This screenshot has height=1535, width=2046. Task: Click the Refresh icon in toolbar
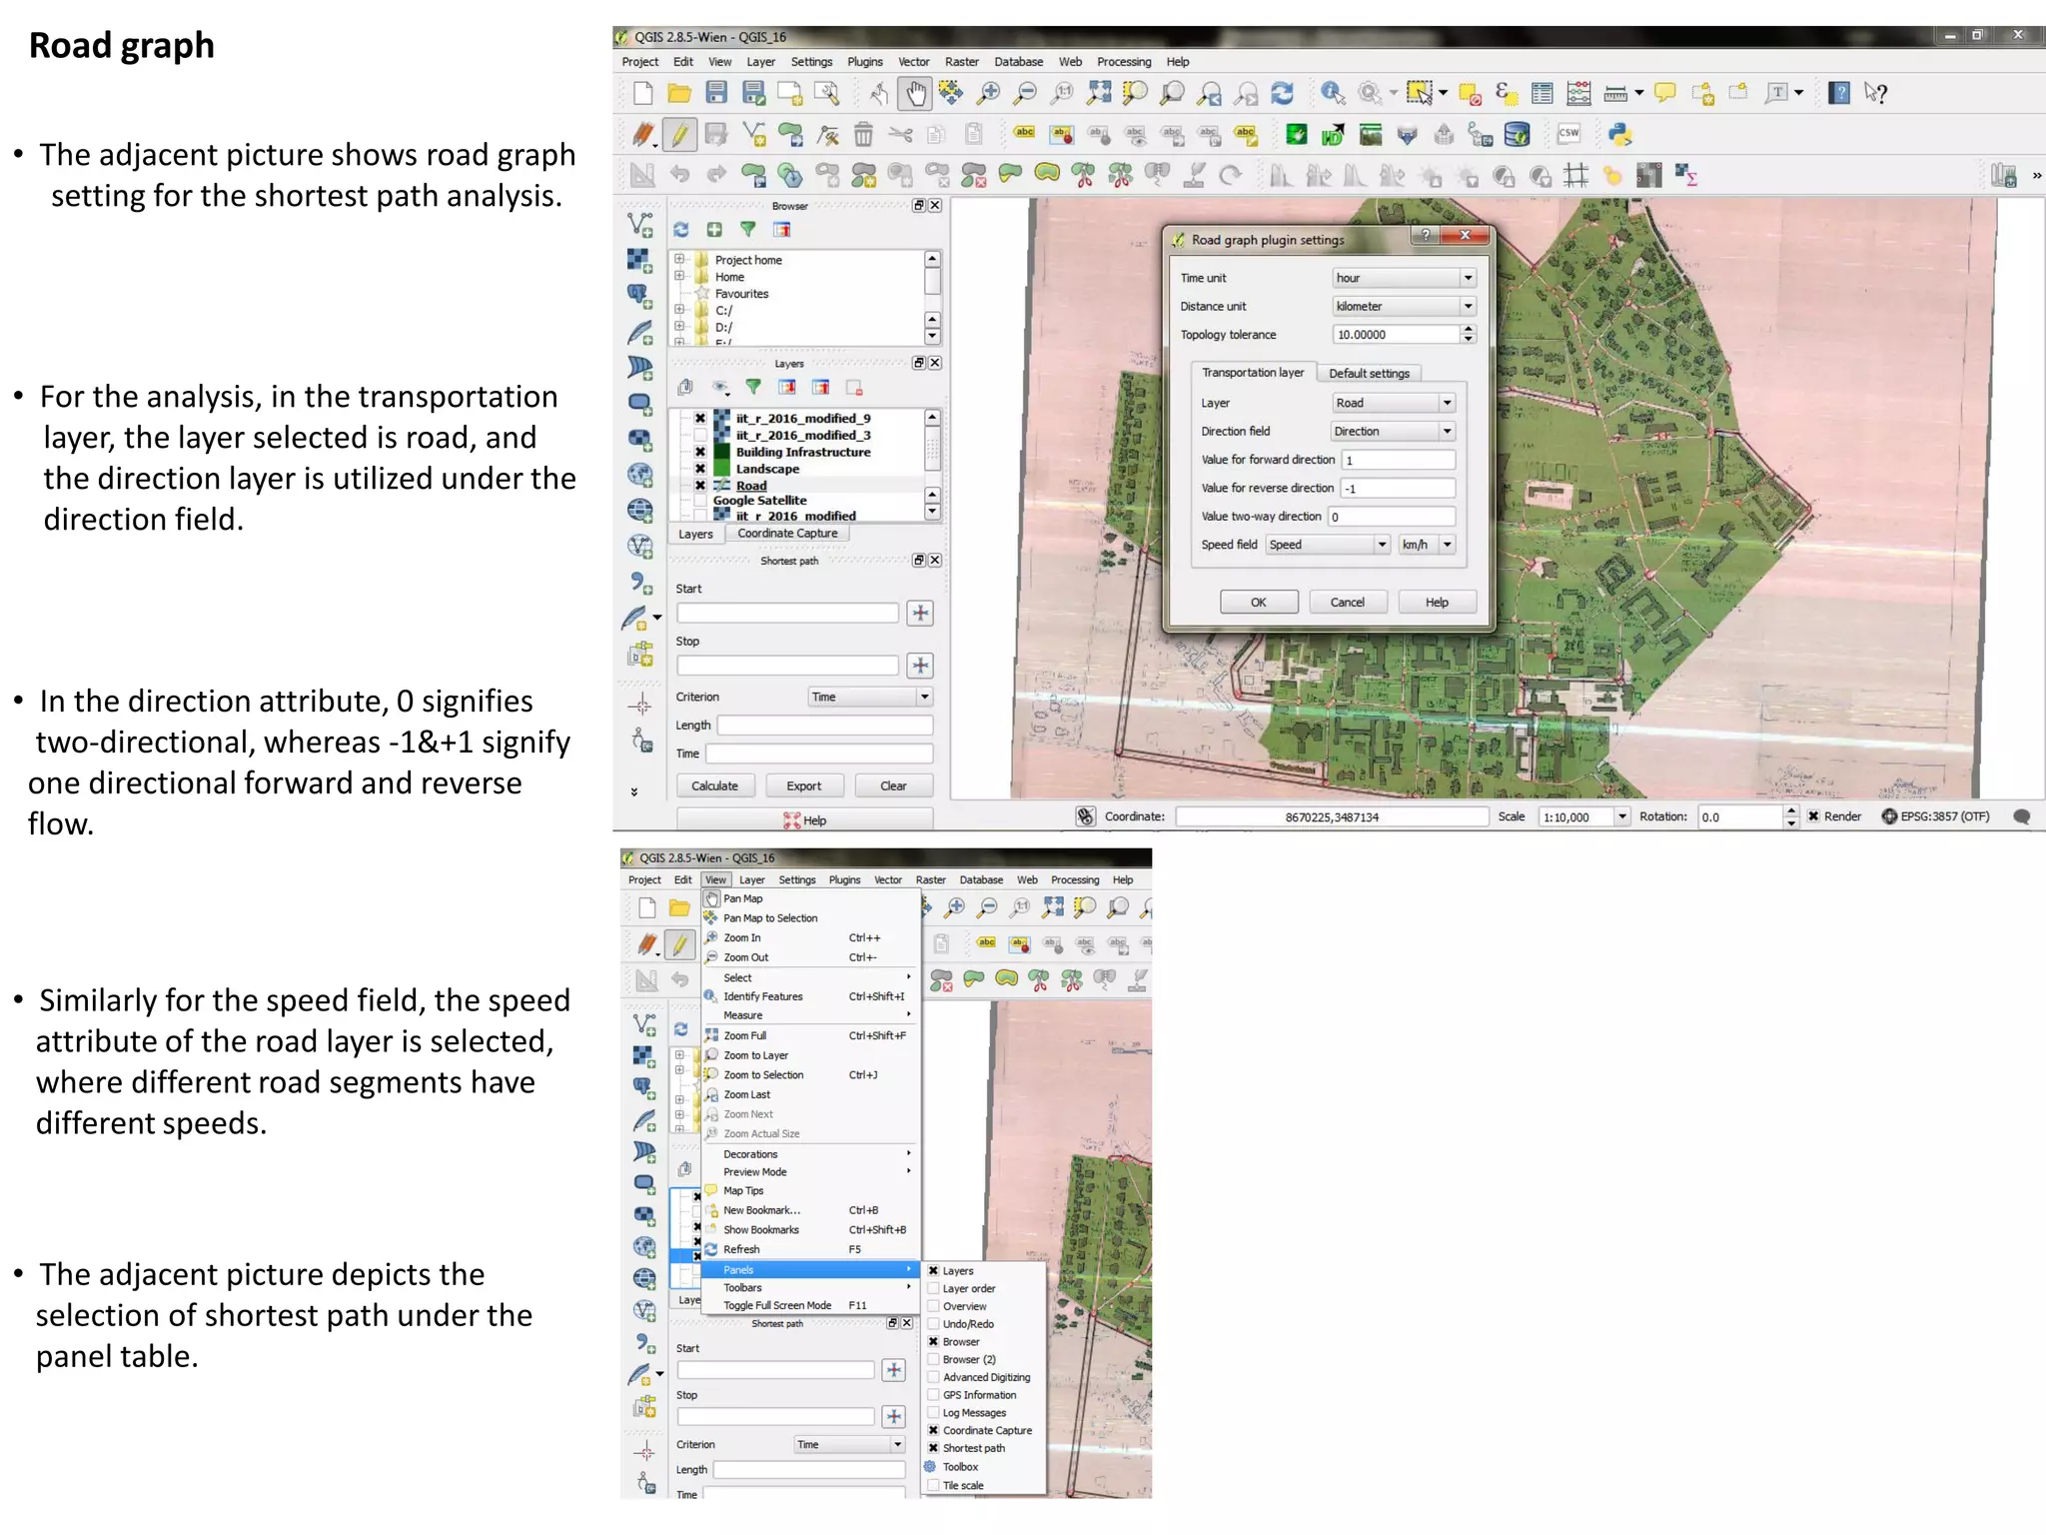coord(1282,94)
